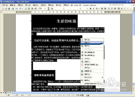Choose 复制 in the context menu
135x97 pixels.
[92, 43]
